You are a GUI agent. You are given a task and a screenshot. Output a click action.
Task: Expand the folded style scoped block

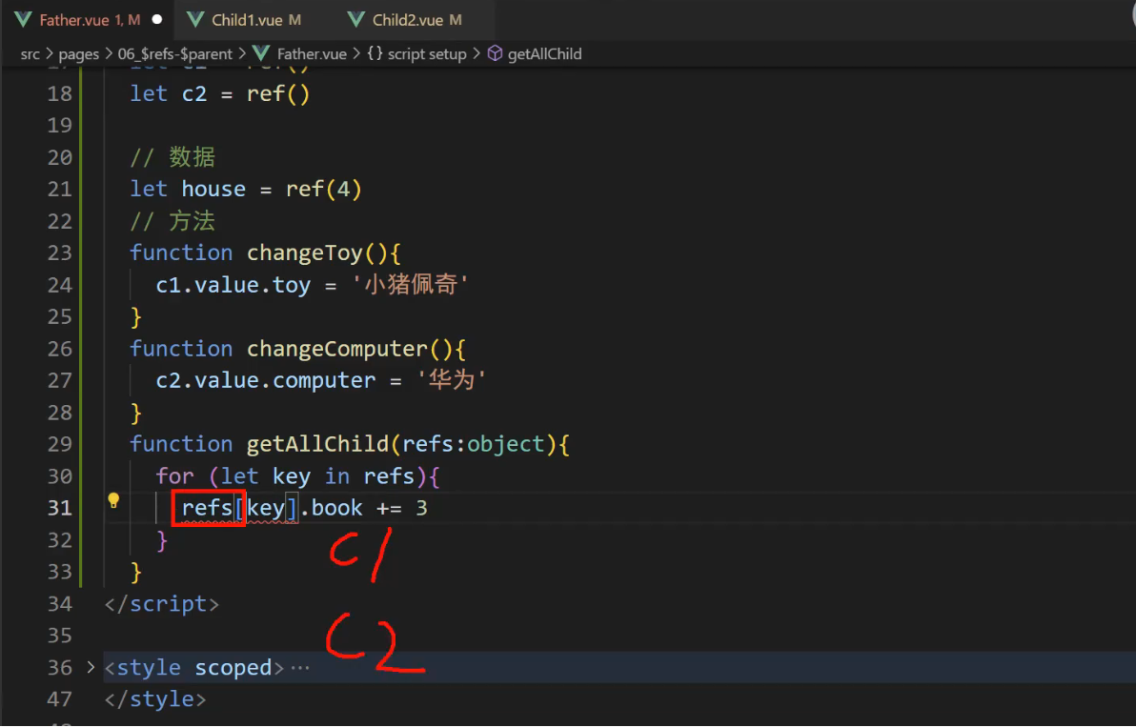point(91,666)
